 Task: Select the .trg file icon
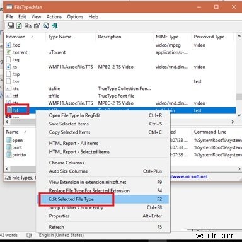point(8,59)
